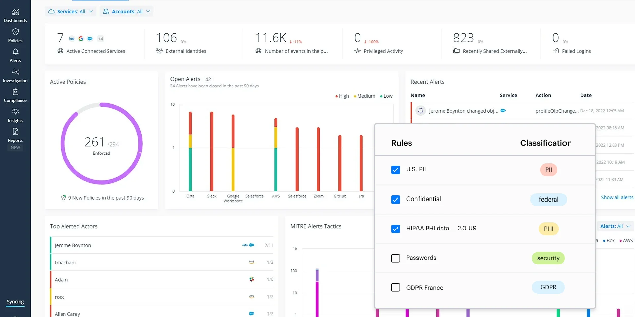
Task: Click the Privileged Activity pulse icon
Action: (x=358, y=51)
